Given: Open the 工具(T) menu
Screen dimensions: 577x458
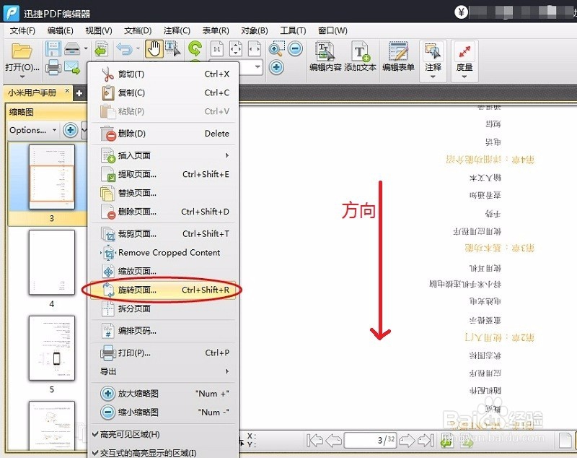Looking at the screenshot, I should [x=293, y=30].
